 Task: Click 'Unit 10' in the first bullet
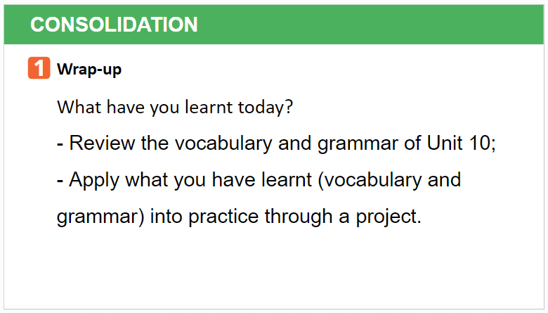pyautogui.click(x=459, y=143)
